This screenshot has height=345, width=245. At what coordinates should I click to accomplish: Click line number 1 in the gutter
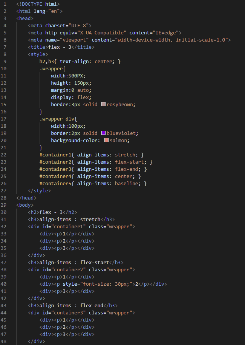5,4
